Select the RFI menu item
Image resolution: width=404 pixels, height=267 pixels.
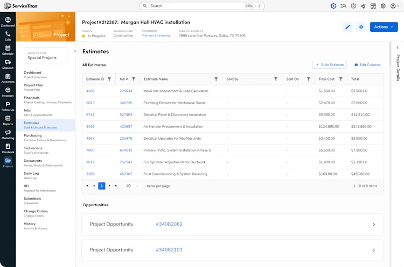tap(46, 188)
